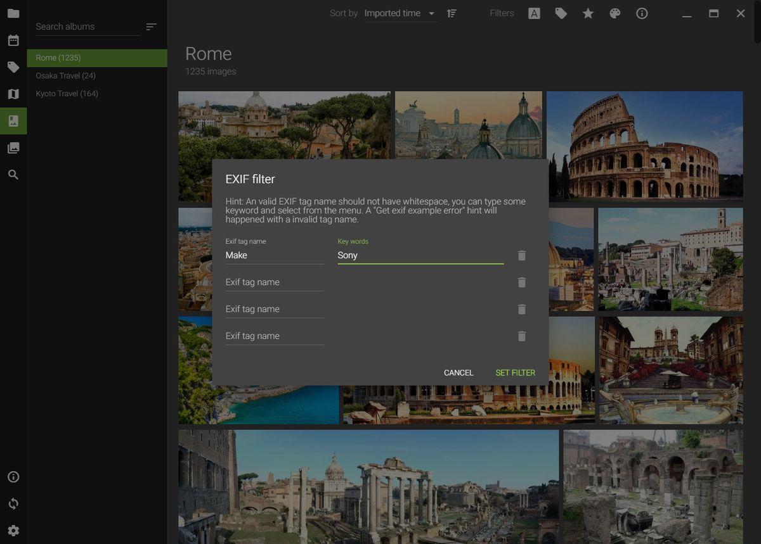761x544 pixels.
Task: Open the about info icon in the sidebar
Action: click(x=13, y=477)
